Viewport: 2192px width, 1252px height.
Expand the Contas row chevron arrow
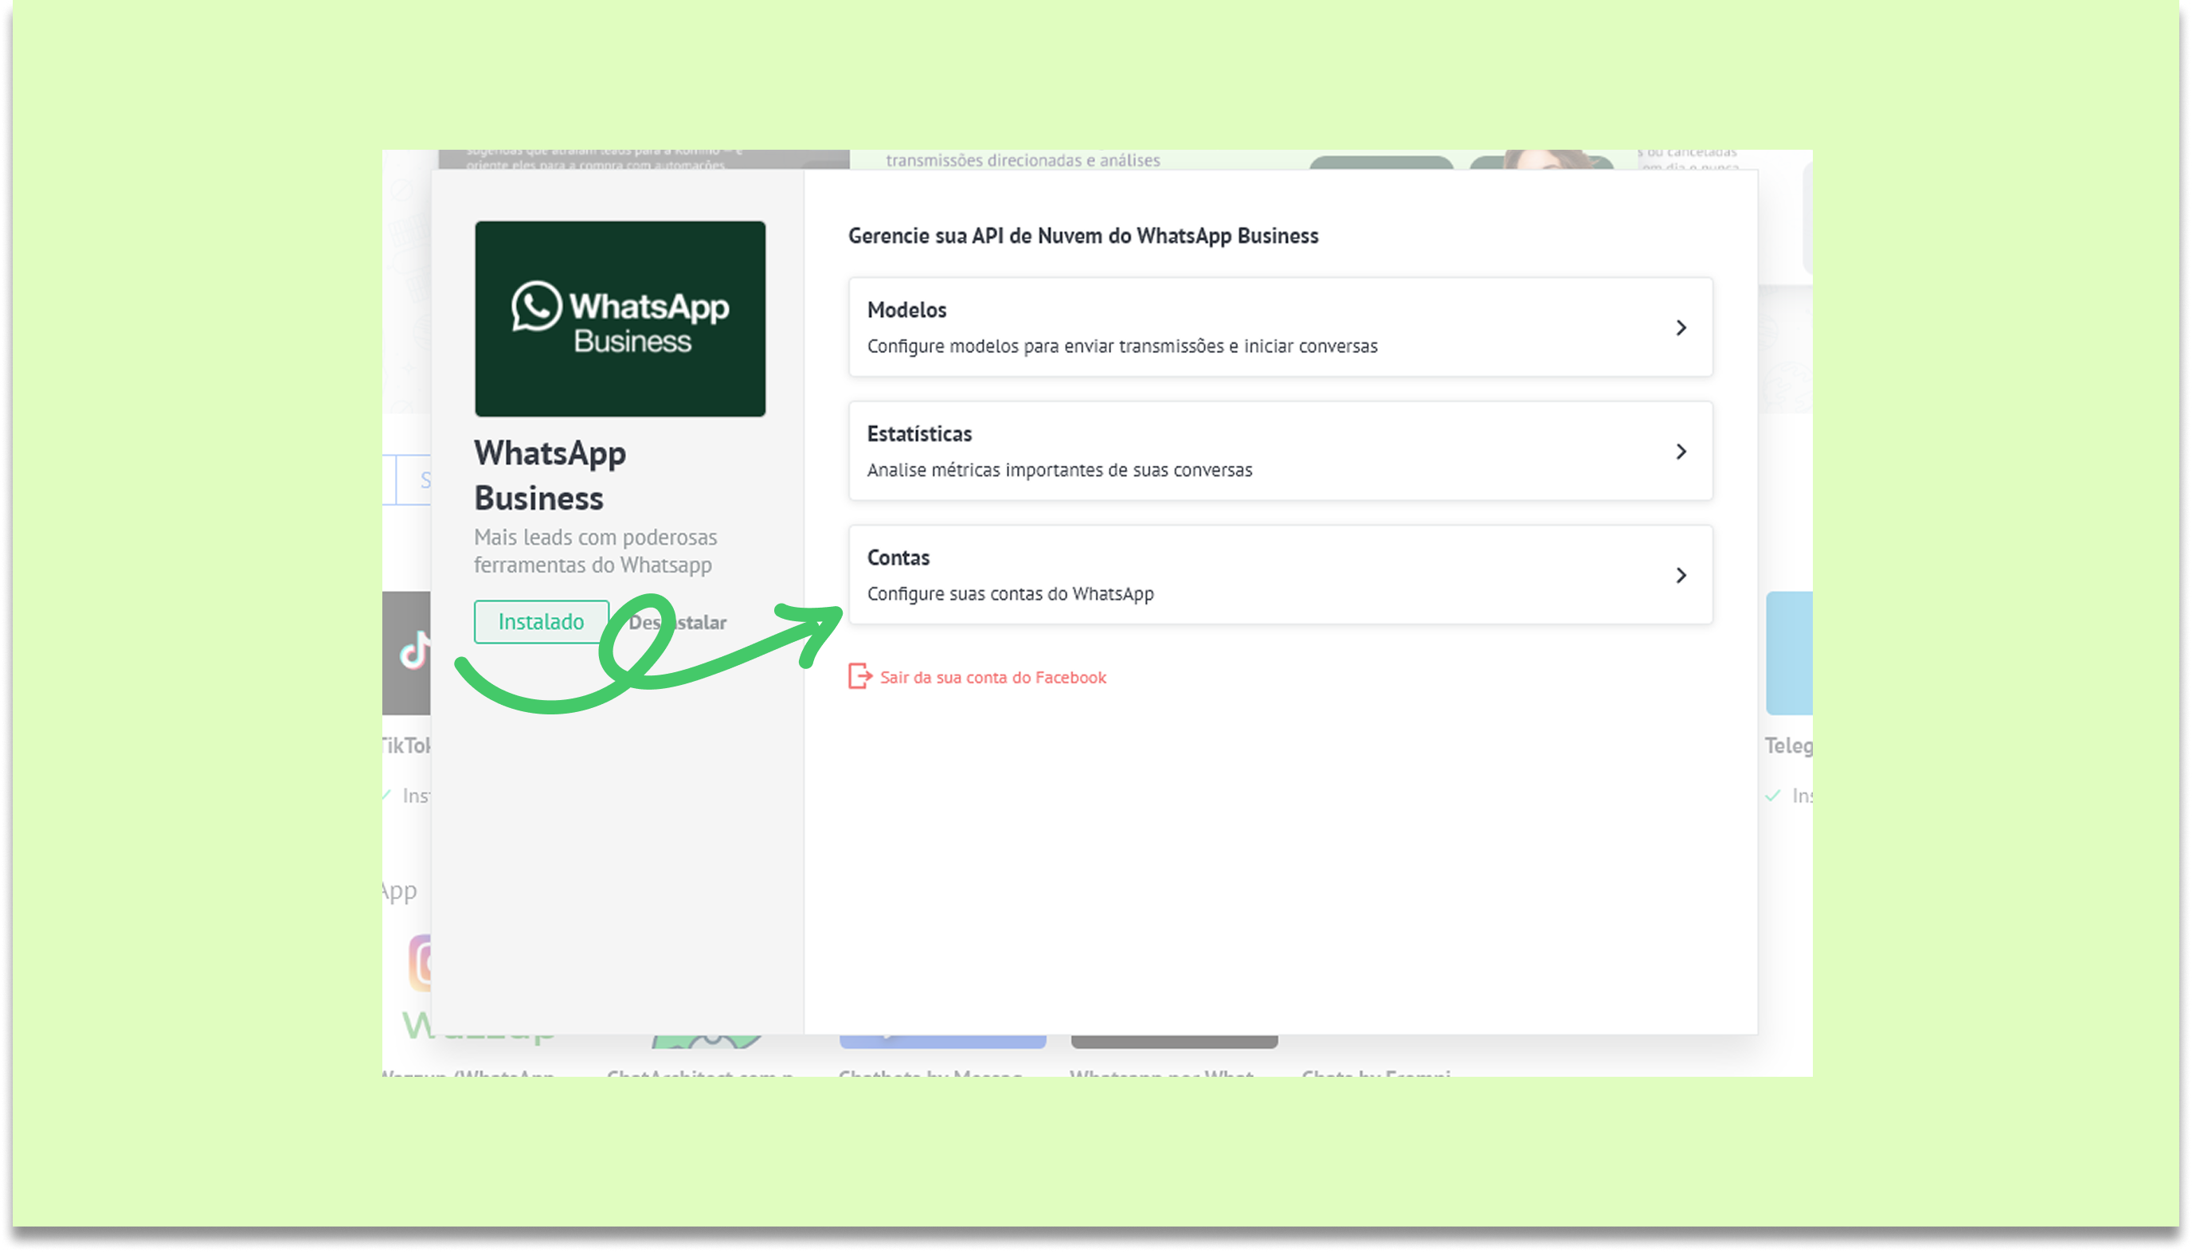pyautogui.click(x=1681, y=575)
